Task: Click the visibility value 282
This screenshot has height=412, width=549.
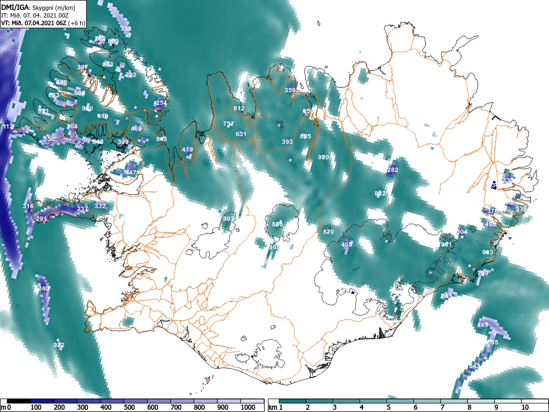Action: coord(393,170)
